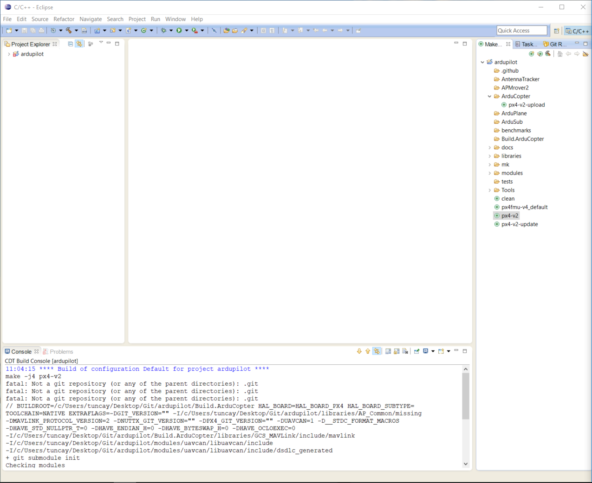Toggle Link with Editor in Project Explorer
Image resolution: width=592 pixels, height=483 pixels.
(x=79, y=44)
